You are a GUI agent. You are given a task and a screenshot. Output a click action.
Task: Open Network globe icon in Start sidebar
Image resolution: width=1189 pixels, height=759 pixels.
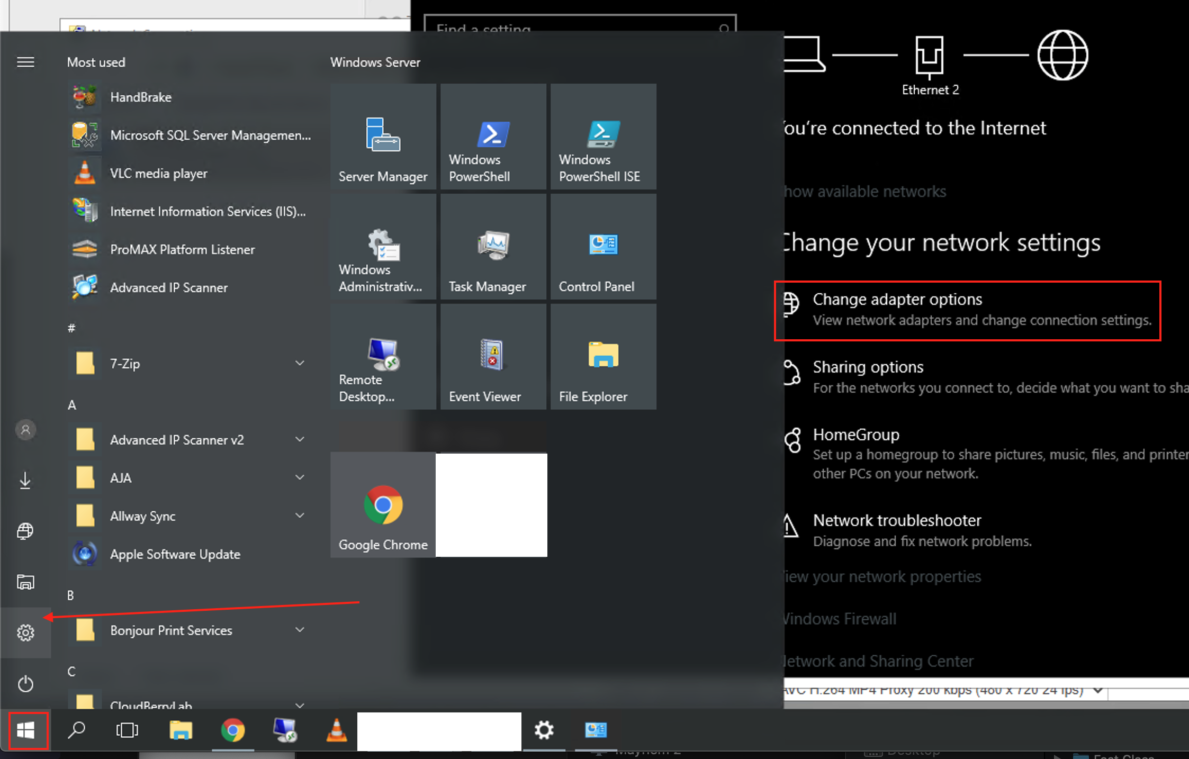click(x=25, y=531)
